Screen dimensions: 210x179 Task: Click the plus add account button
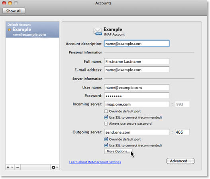8,167
